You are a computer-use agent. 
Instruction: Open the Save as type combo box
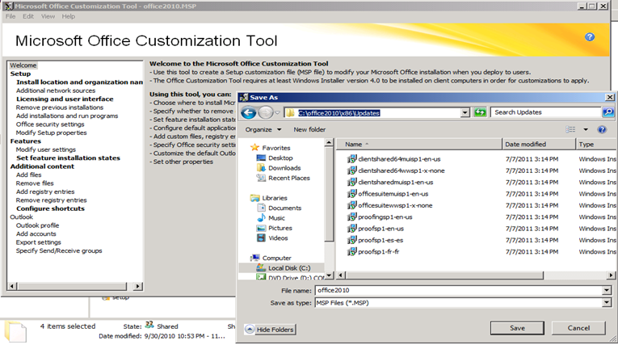coord(463,303)
